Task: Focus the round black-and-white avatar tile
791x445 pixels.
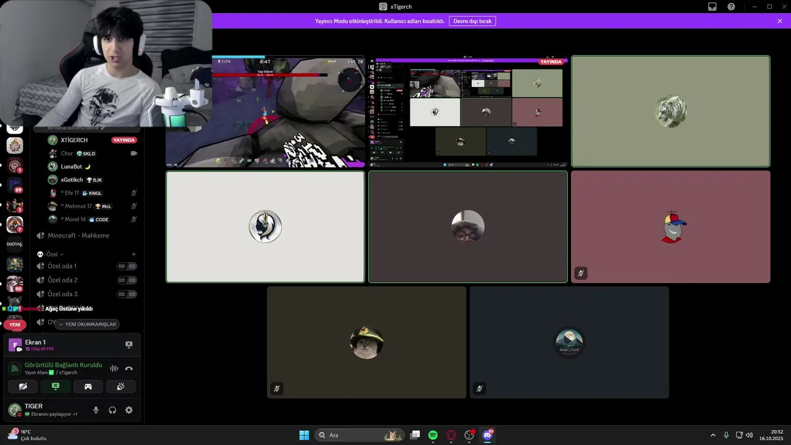Action: (x=265, y=227)
